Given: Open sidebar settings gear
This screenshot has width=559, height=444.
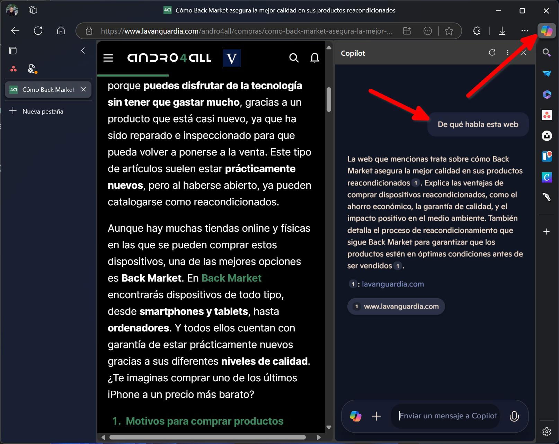Looking at the screenshot, I should click(x=547, y=432).
